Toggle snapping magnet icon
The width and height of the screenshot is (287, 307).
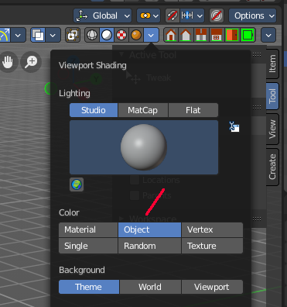pos(172,16)
